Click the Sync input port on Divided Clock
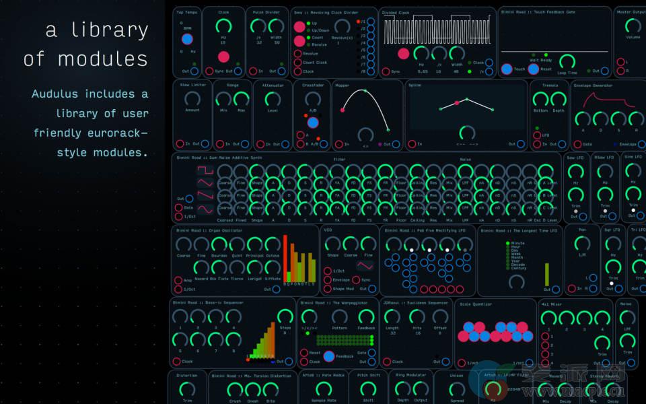 click(x=386, y=71)
